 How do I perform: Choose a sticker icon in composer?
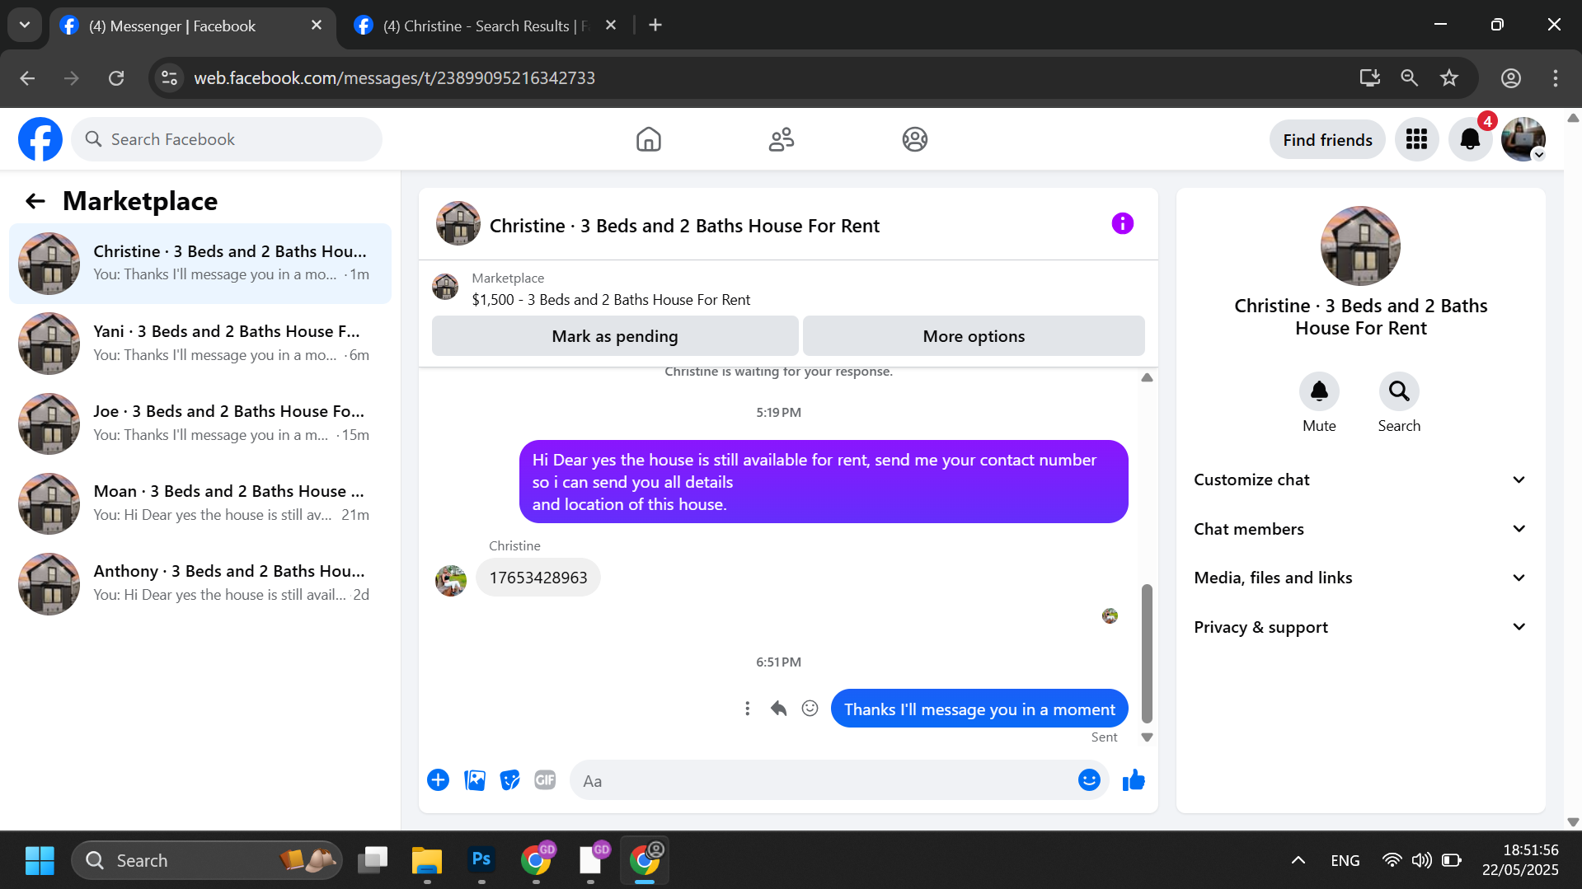[510, 779]
